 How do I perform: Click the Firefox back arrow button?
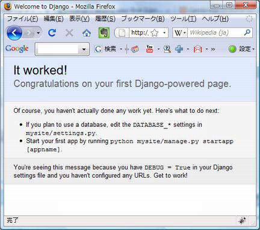coord(14,32)
